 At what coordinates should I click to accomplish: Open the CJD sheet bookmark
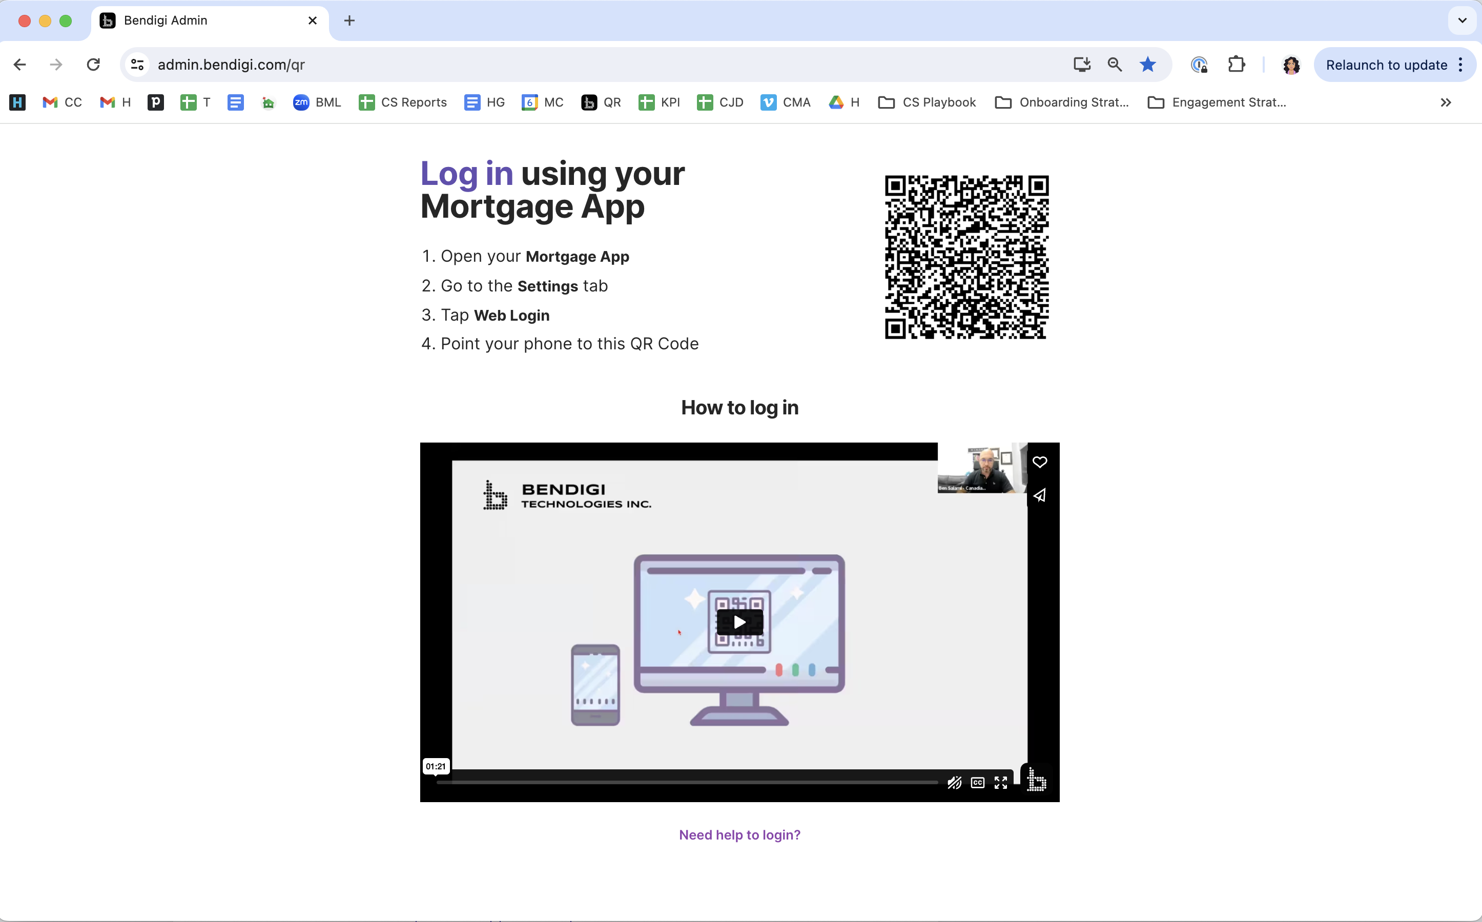point(719,102)
